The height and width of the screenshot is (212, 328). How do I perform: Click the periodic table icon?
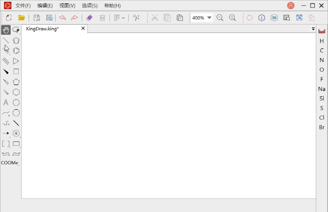(x=322, y=31)
